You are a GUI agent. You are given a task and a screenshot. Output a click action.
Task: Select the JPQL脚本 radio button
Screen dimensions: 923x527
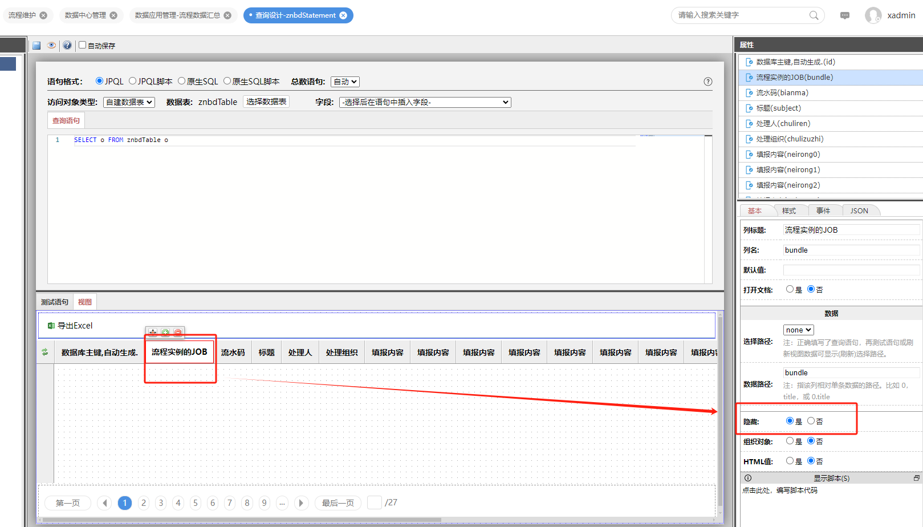click(133, 81)
